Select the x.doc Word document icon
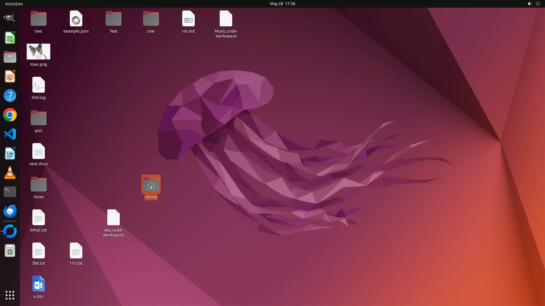This screenshot has width=545, height=306. (x=38, y=284)
